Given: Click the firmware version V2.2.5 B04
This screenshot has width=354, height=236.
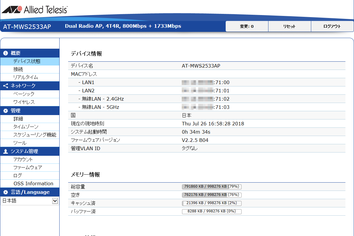Looking at the screenshot, I should coord(195,140).
